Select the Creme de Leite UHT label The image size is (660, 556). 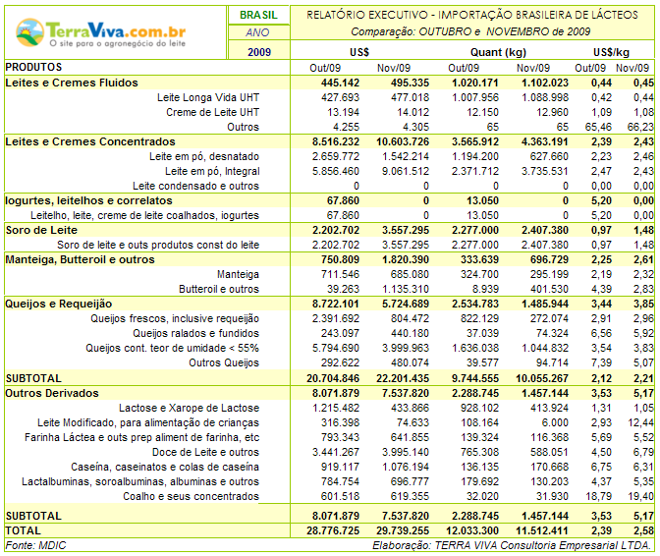[212, 112]
